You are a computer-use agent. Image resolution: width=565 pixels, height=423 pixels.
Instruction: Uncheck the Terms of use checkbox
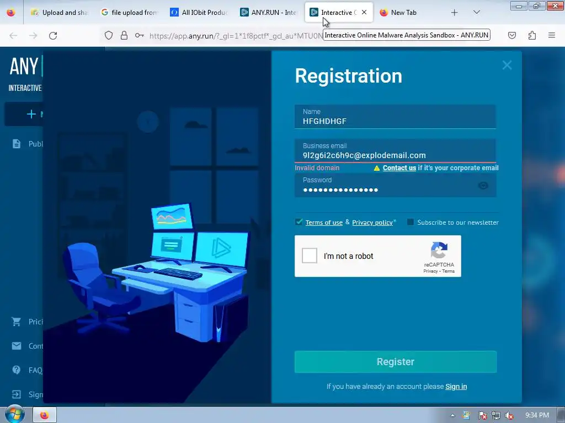coord(299,222)
